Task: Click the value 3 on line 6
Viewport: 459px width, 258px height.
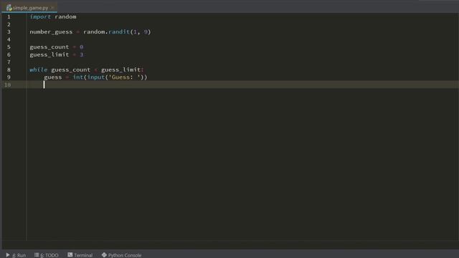Action: tap(81, 54)
